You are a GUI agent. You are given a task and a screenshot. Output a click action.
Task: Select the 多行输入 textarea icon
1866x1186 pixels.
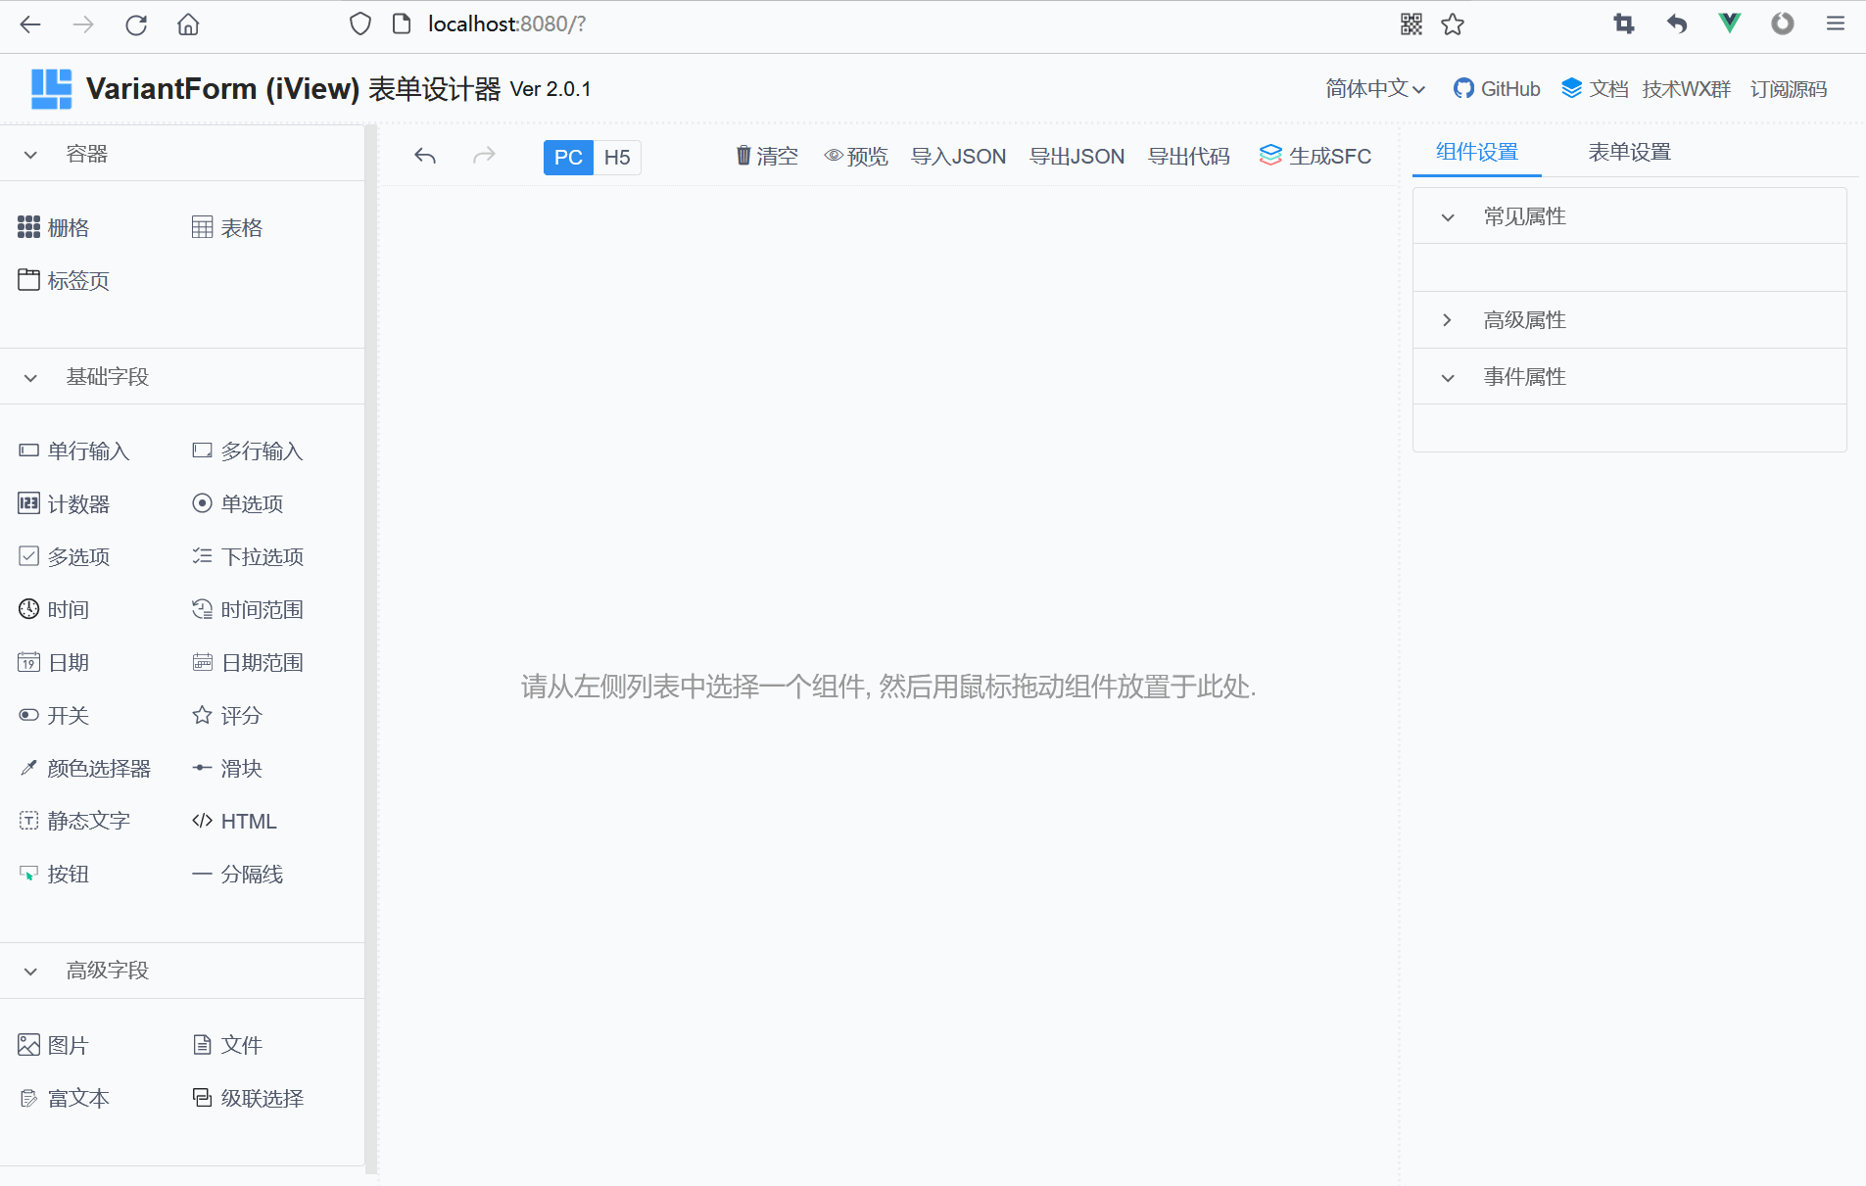pos(202,451)
